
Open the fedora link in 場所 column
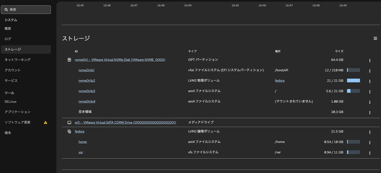pyautogui.click(x=280, y=81)
